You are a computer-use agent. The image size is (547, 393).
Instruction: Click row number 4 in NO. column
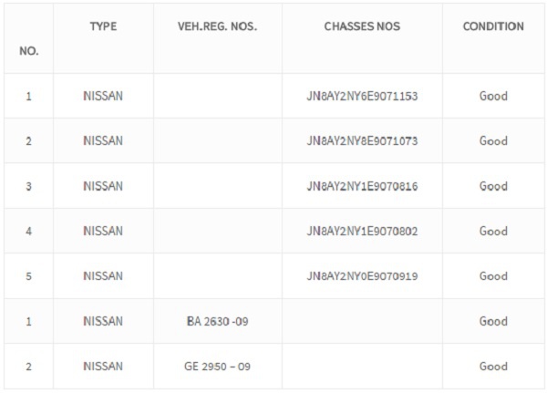[28, 232]
